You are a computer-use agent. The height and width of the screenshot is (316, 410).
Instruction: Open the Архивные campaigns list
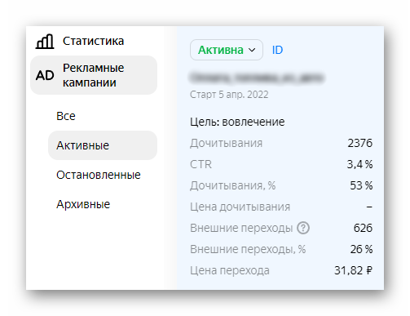[x=83, y=204]
